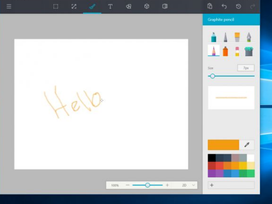Pick the black color swatch
The width and height of the screenshot is (272, 204).
(211, 158)
